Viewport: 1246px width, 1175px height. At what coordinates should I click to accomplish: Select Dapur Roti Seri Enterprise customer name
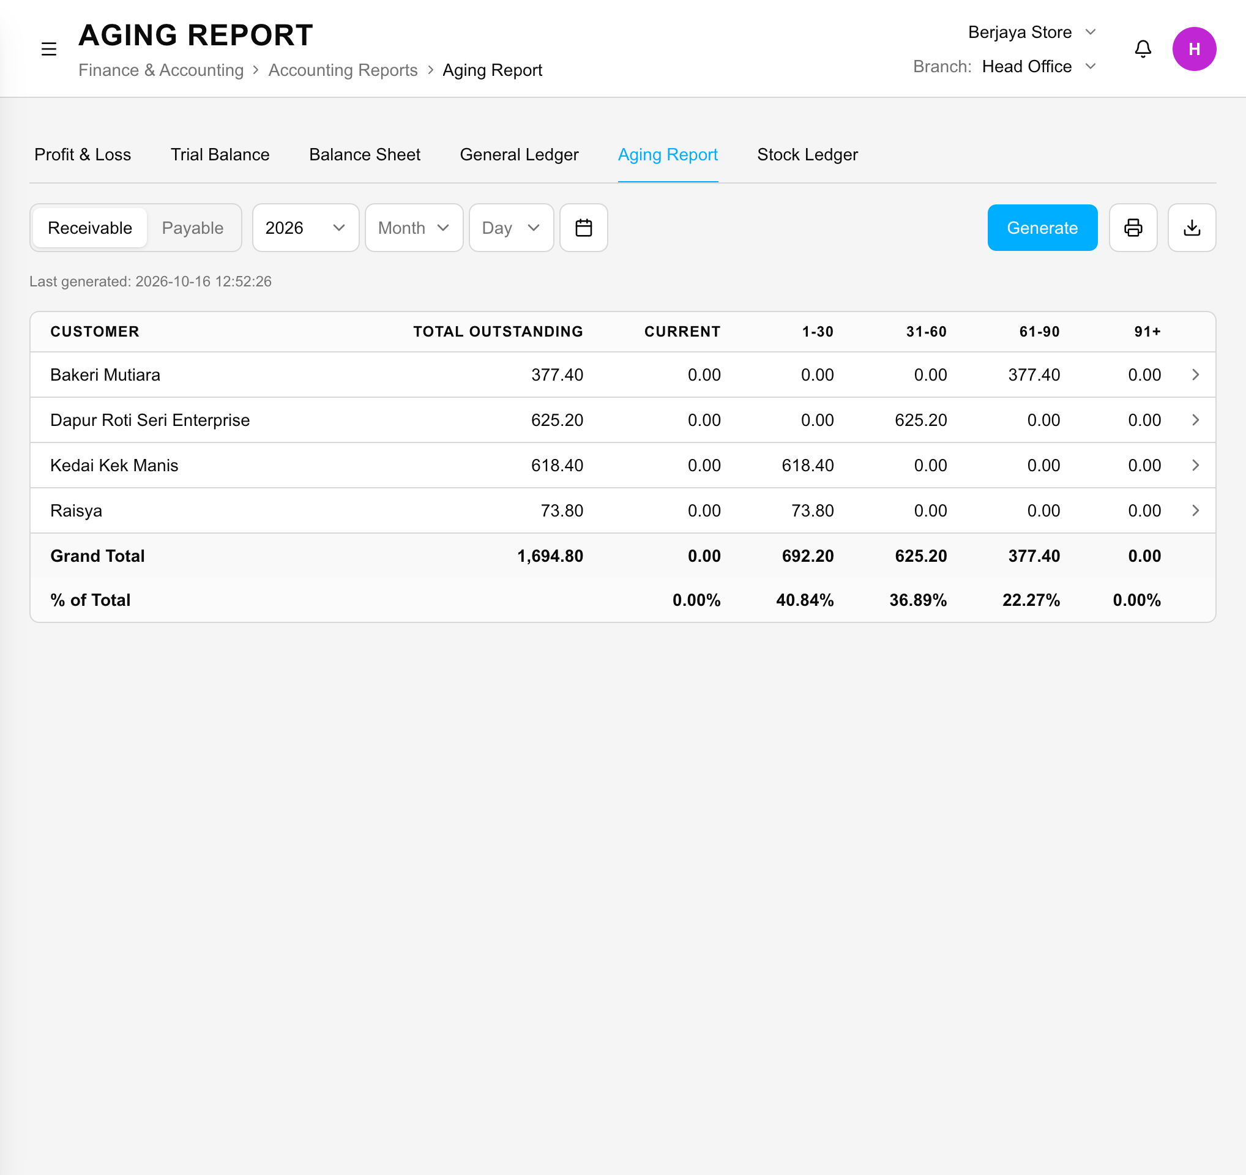click(x=150, y=420)
